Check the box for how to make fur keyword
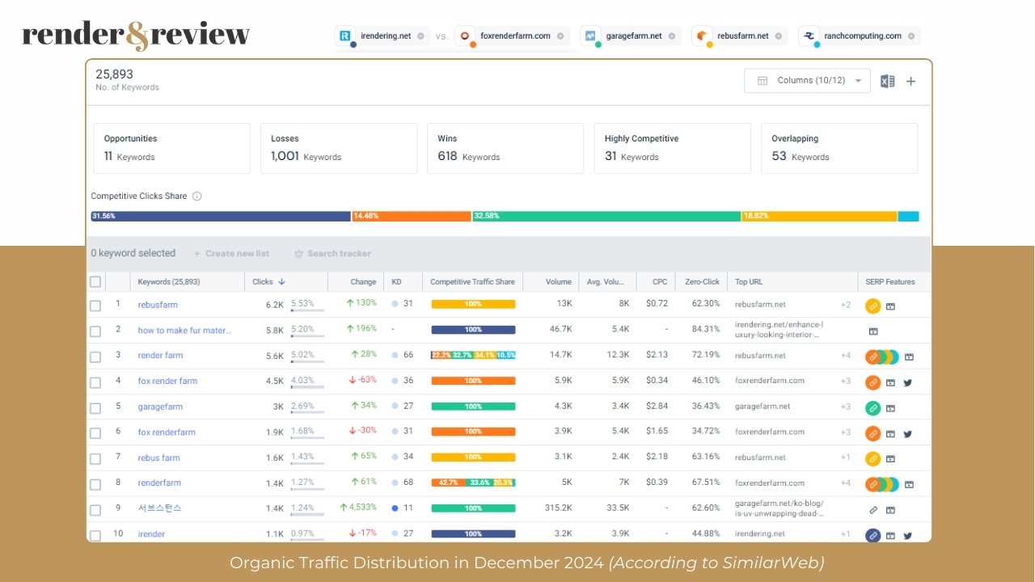 pyautogui.click(x=95, y=331)
